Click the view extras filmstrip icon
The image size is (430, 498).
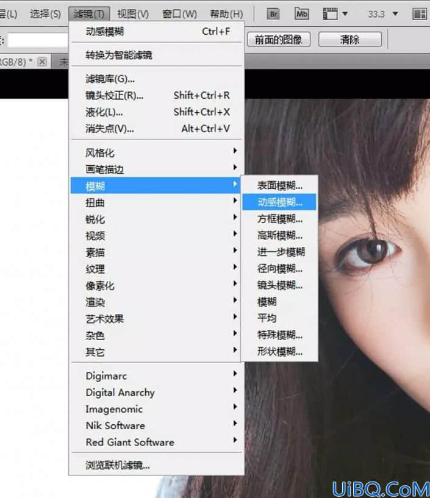point(330,14)
